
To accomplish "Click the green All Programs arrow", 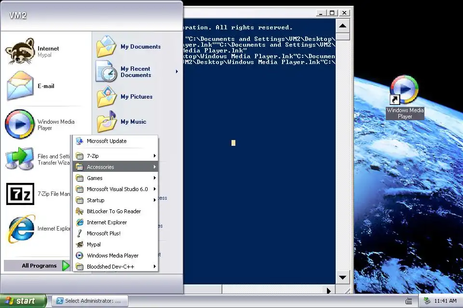I will click(x=66, y=266).
